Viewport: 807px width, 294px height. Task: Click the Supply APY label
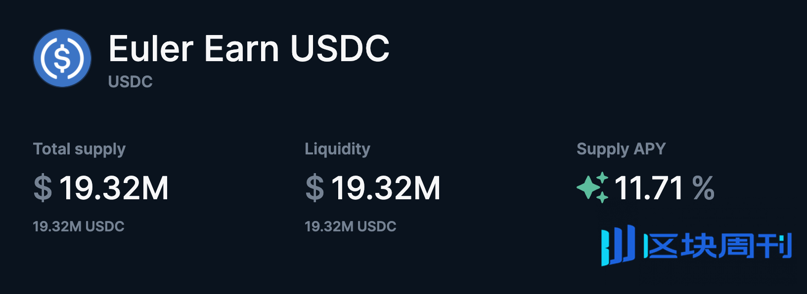tap(621, 148)
